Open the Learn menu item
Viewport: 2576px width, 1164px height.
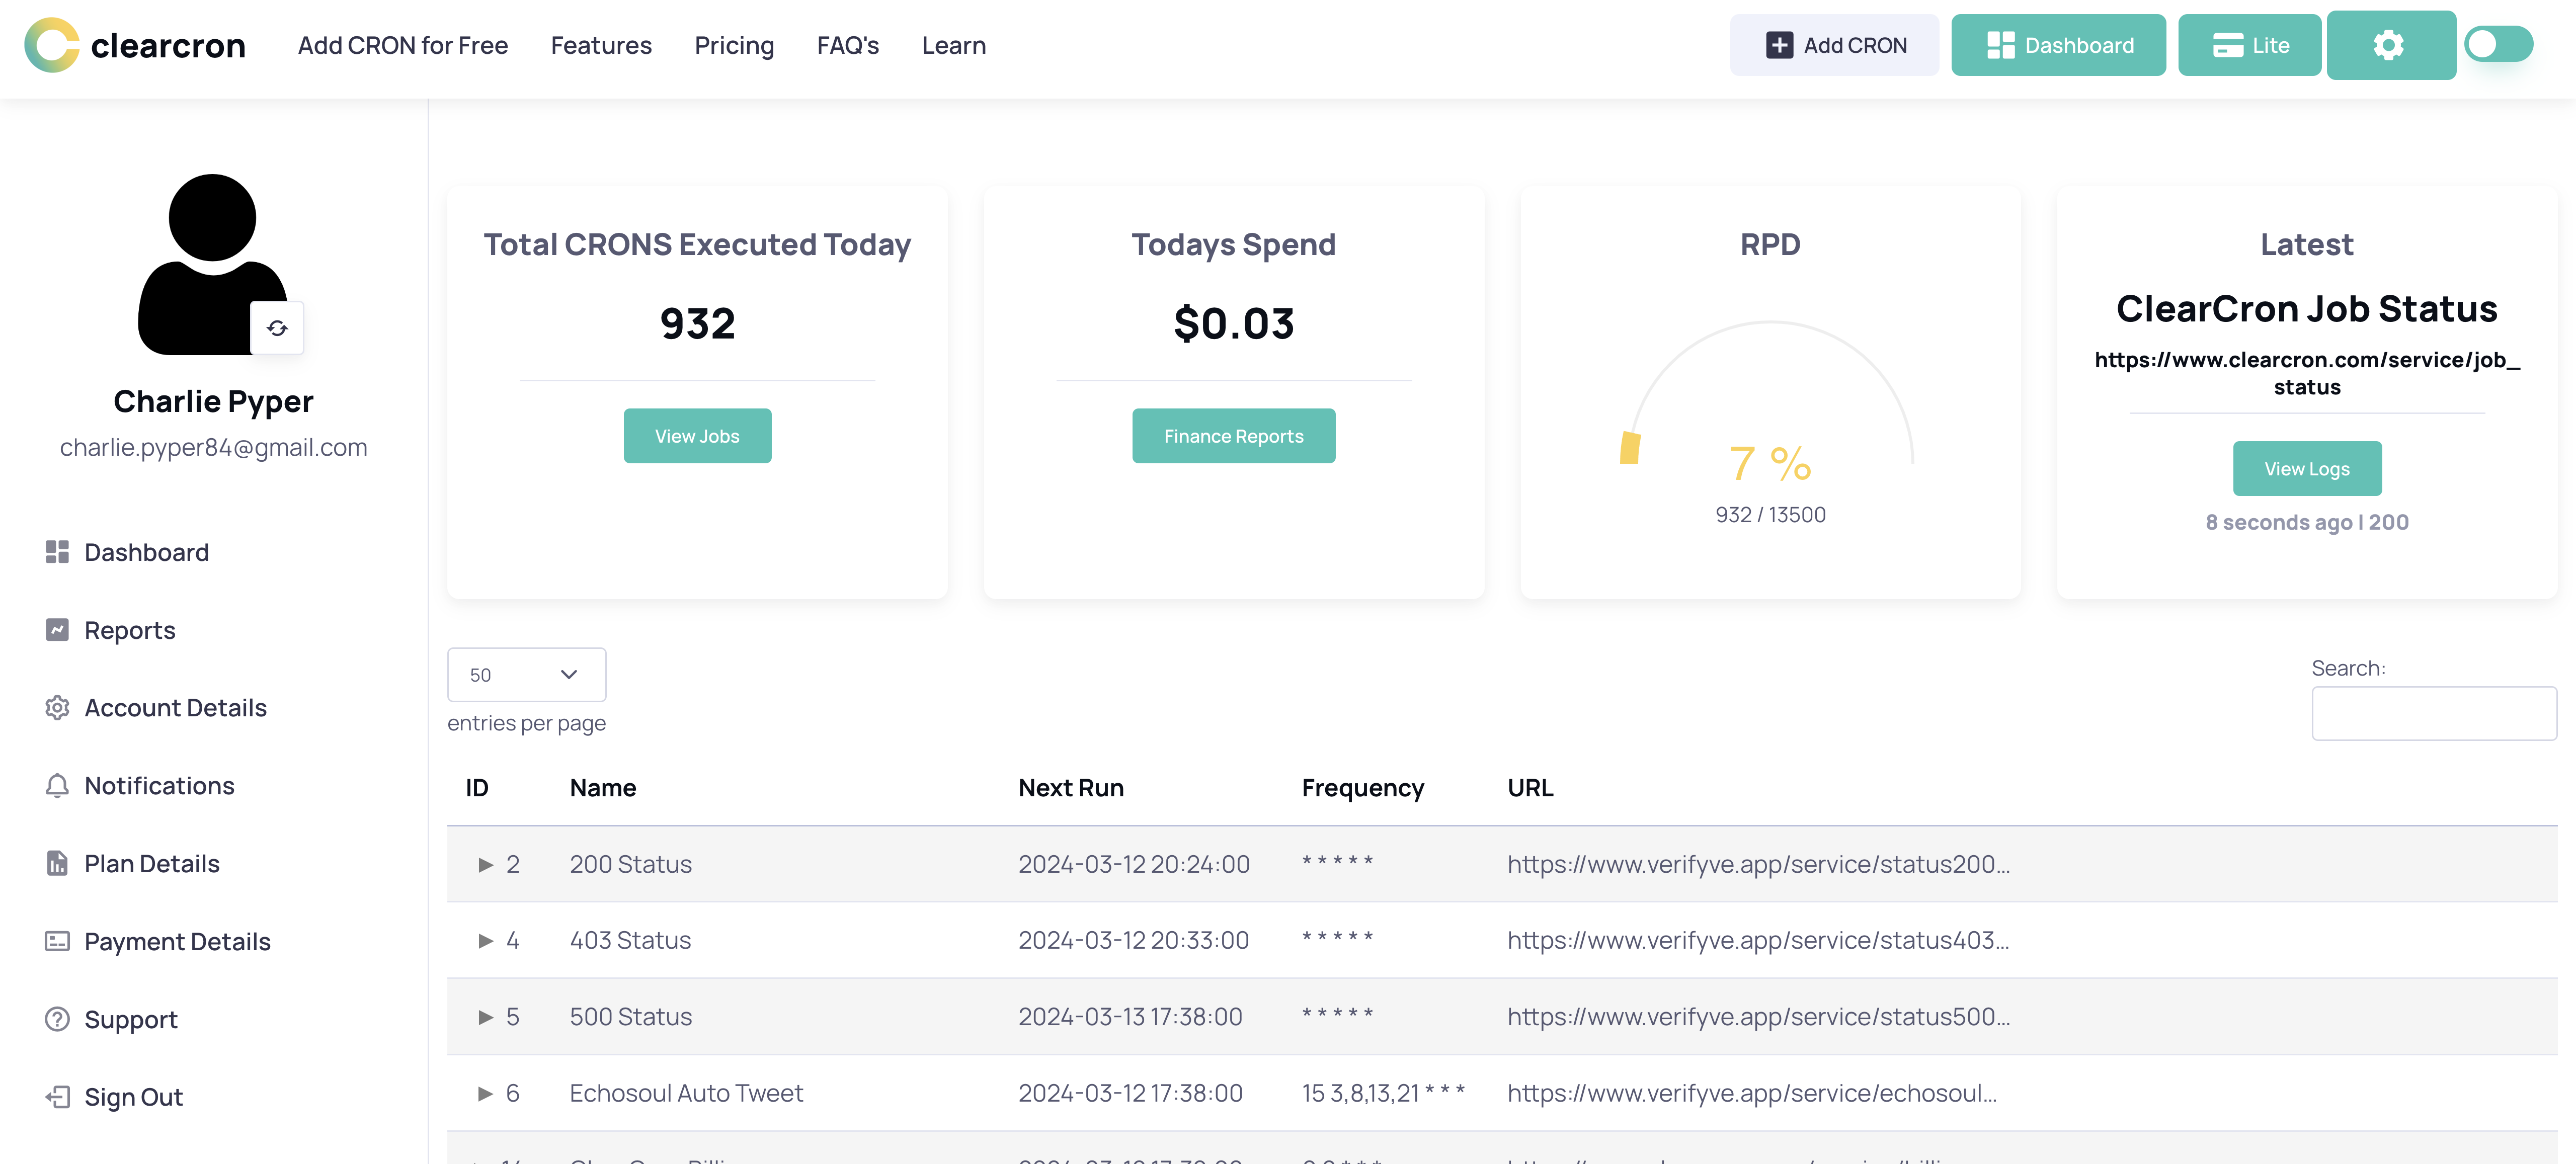tap(954, 45)
